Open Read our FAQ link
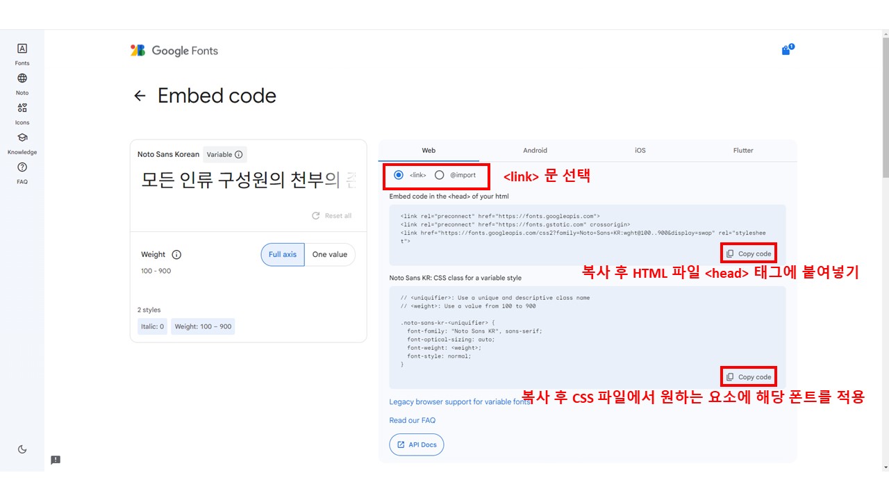Viewport: 889px width, 500px height. [413, 420]
